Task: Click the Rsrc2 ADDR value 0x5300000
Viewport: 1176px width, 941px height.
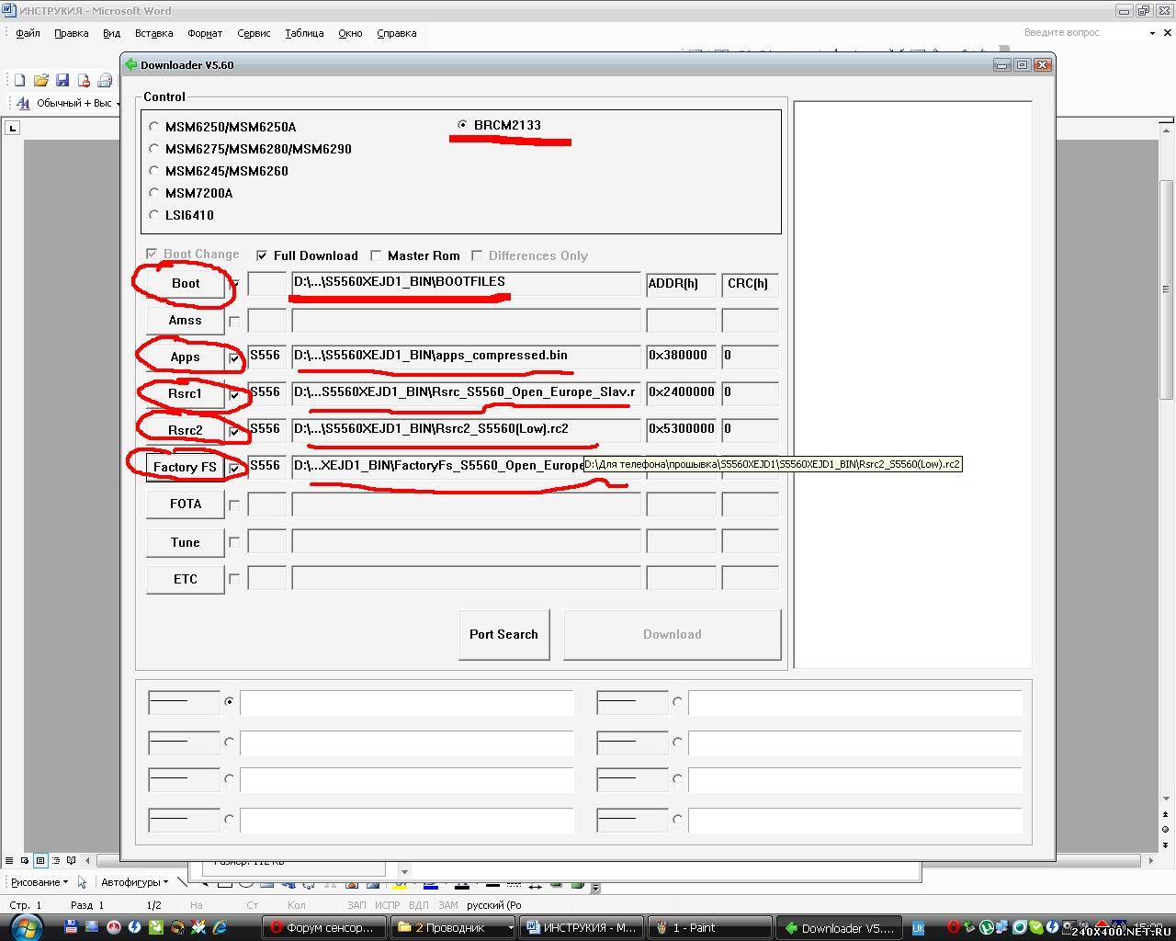Action: (681, 430)
